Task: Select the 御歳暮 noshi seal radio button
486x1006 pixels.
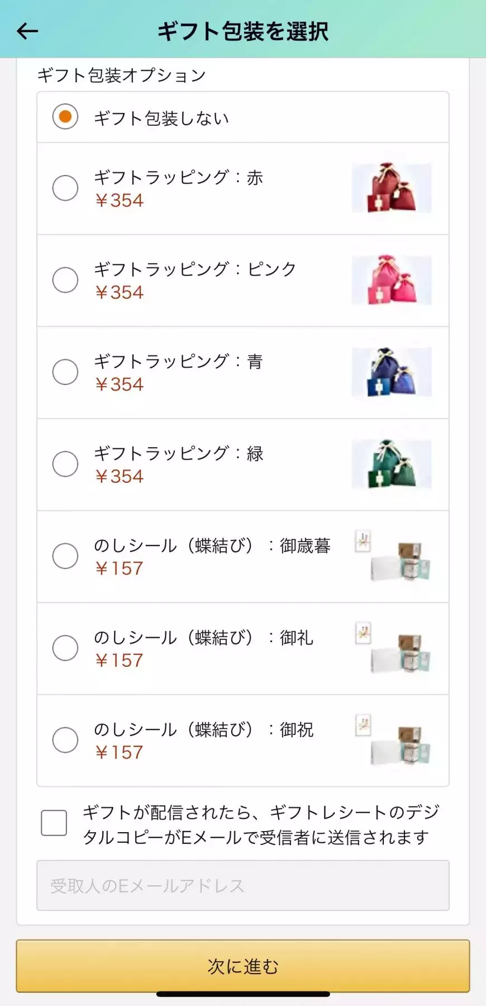Action: (65, 556)
